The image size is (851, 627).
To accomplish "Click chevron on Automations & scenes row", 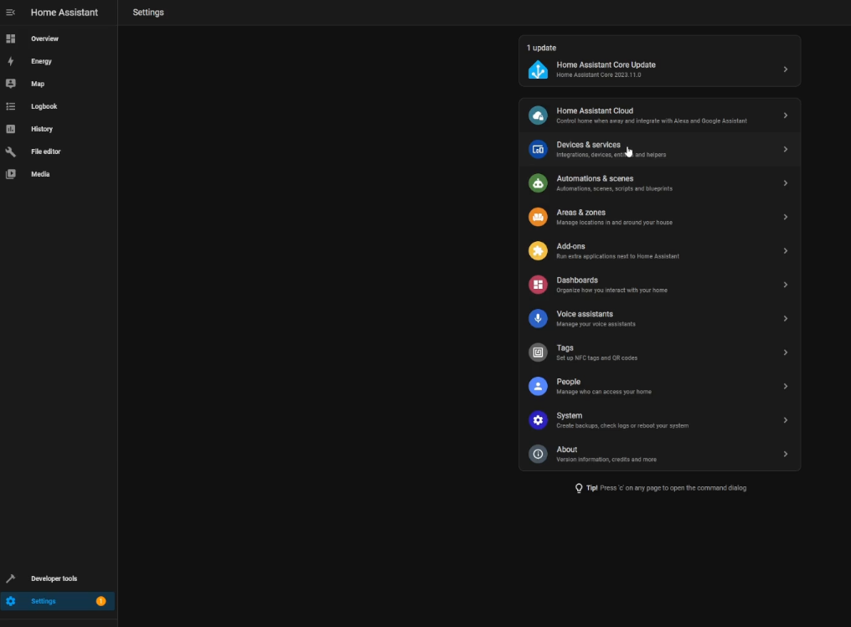I will [x=786, y=183].
